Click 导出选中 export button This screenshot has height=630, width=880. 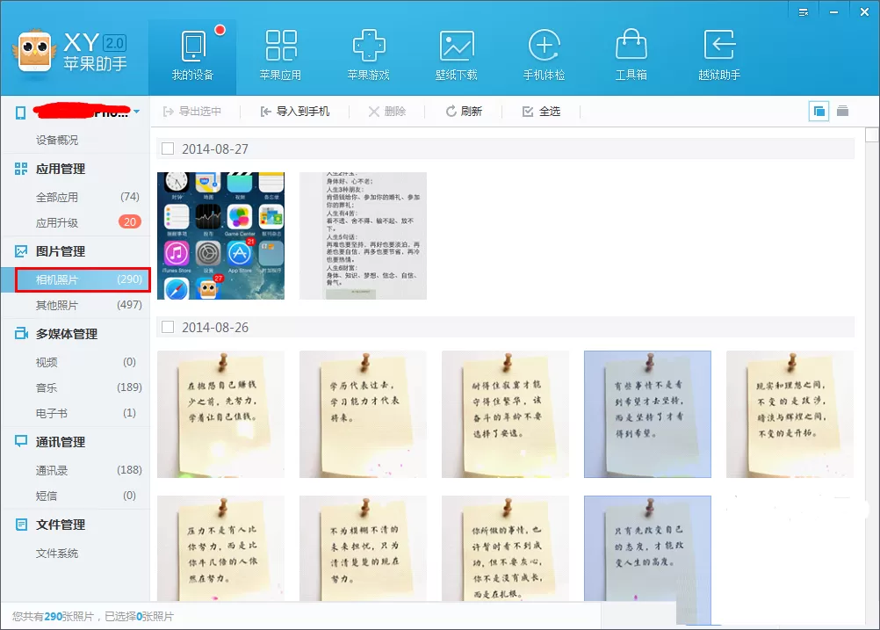click(192, 112)
